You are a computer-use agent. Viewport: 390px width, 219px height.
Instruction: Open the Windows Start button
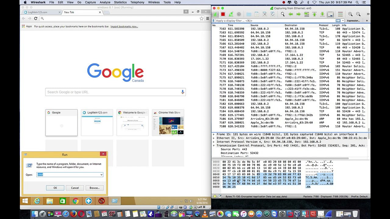coord(25,201)
